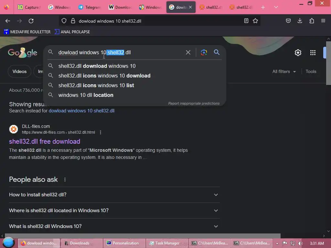
Task: Click the horizontal scrollbar at the bottom
Action: click(143, 235)
